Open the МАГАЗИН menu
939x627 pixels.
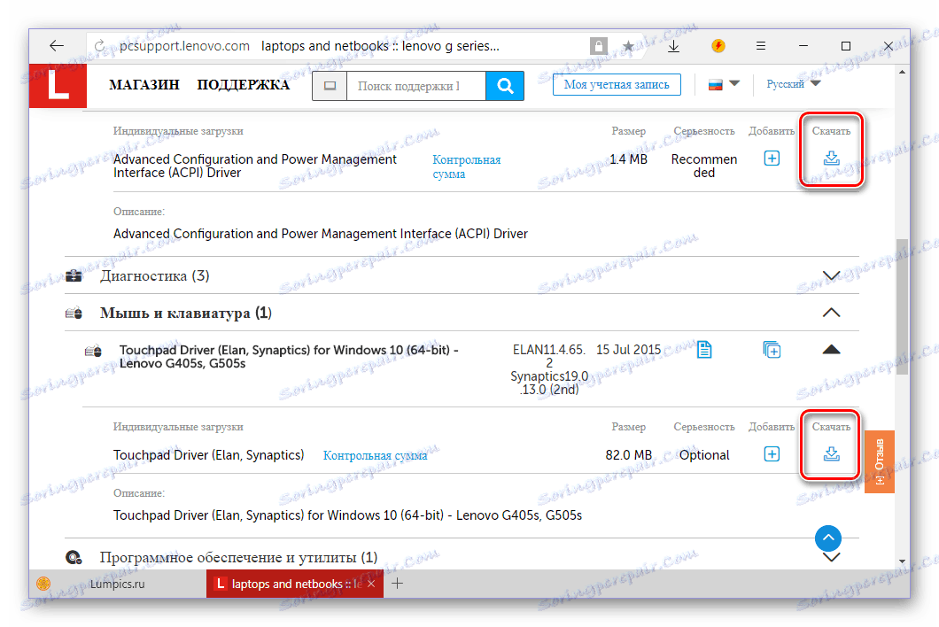pos(144,84)
